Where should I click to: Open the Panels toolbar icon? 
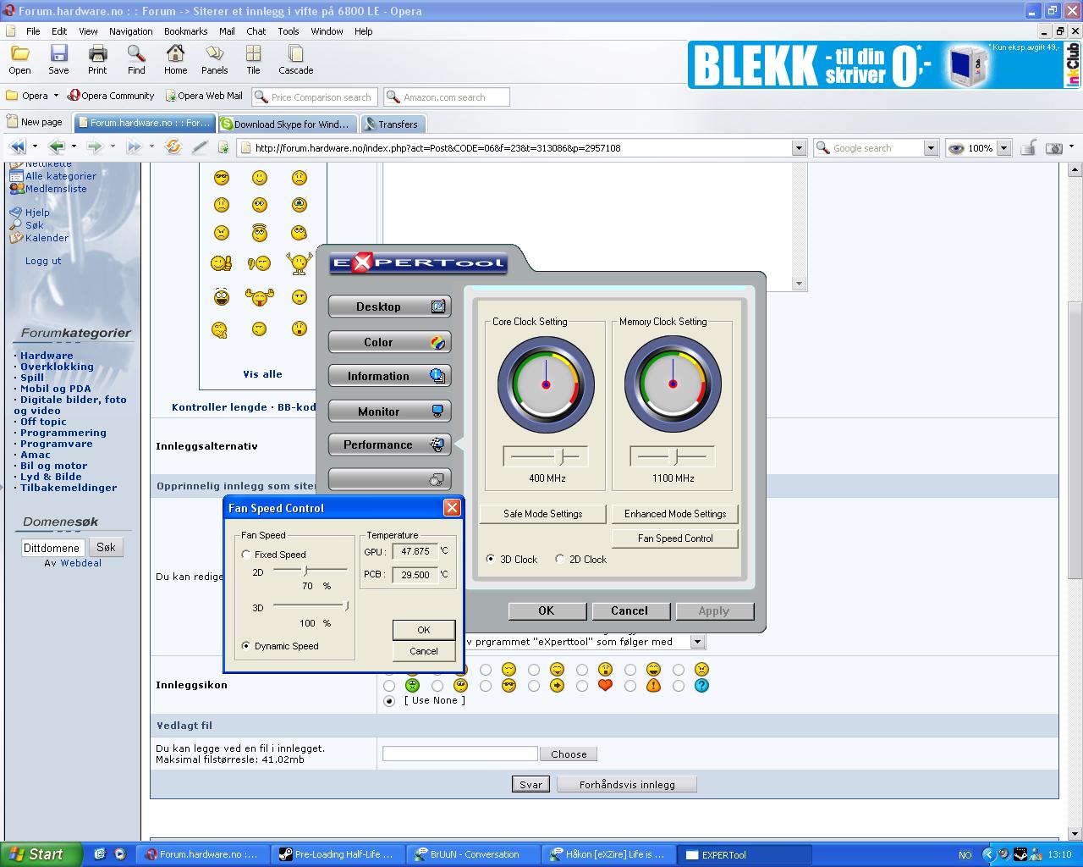(x=214, y=59)
